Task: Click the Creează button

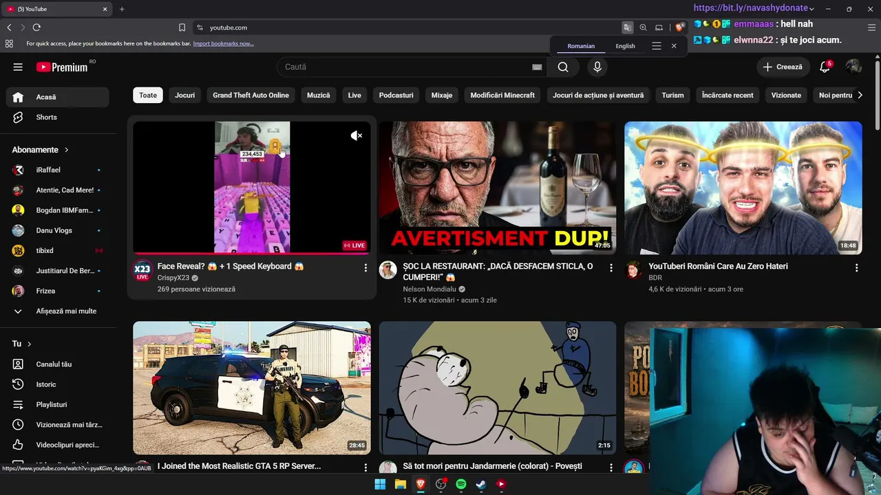Action: pyautogui.click(x=783, y=67)
